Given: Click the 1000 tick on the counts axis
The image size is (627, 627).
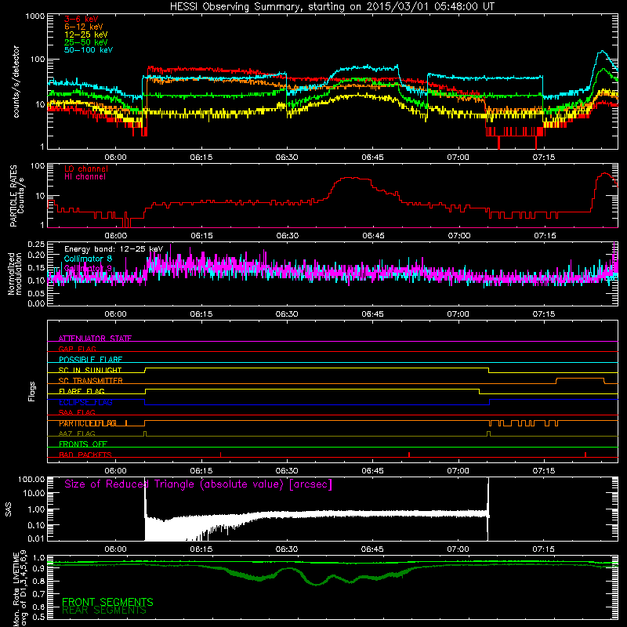Looking at the screenshot, I should (34, 16).
